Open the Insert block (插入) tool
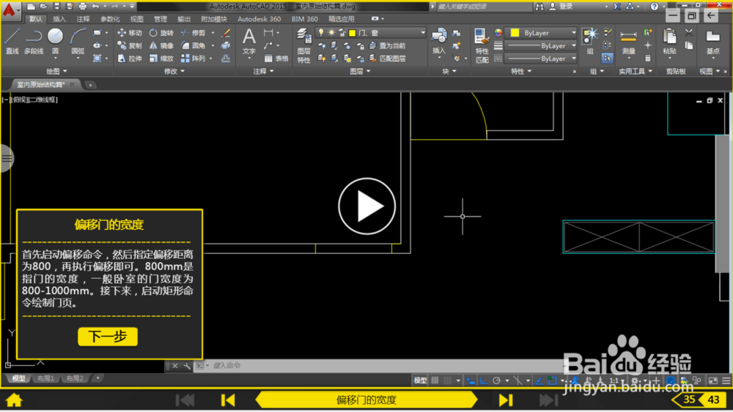Screen dimensions: 733x412 click(438, 41)
